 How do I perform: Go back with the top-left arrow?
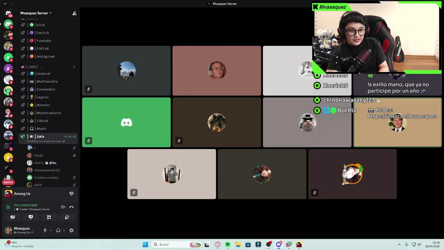(x=5, y=3)
